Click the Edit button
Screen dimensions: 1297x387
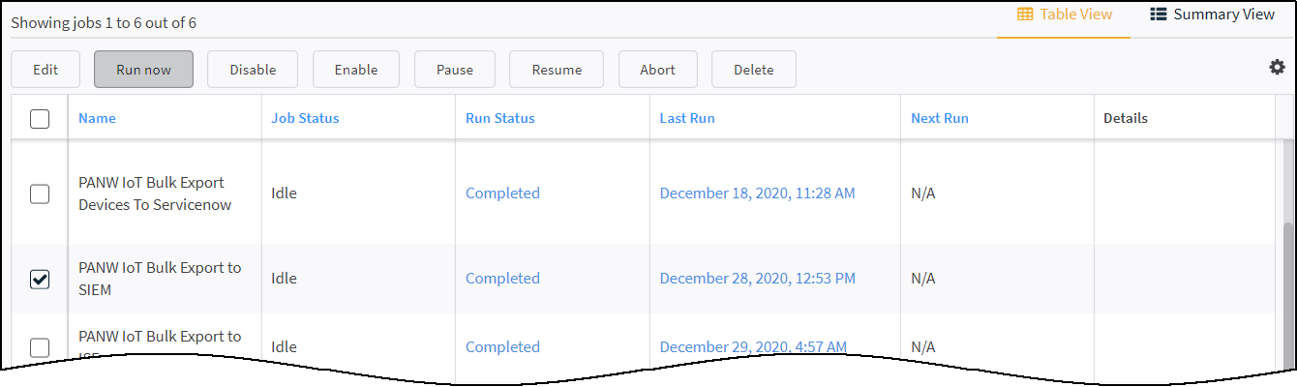pyautogui.click(x=45, y=70)
